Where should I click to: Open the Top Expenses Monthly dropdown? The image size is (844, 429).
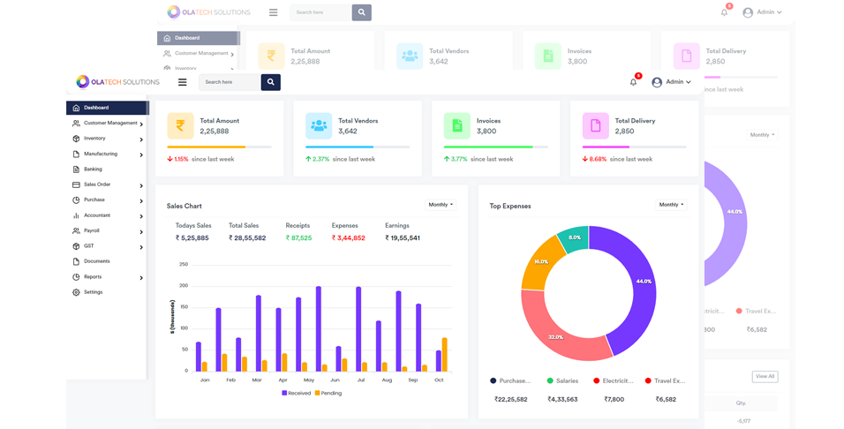(x=671, y=205)
